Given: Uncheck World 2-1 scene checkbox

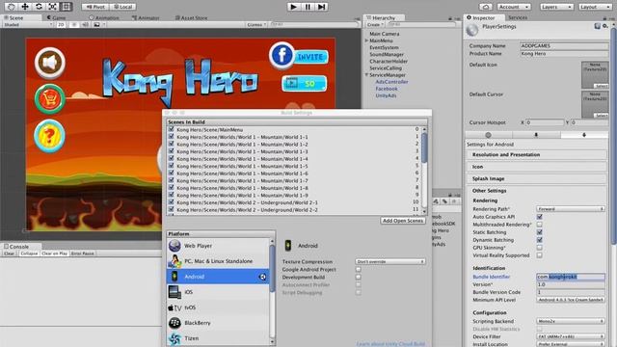Looking at the screenshot, I should point(172,202).
